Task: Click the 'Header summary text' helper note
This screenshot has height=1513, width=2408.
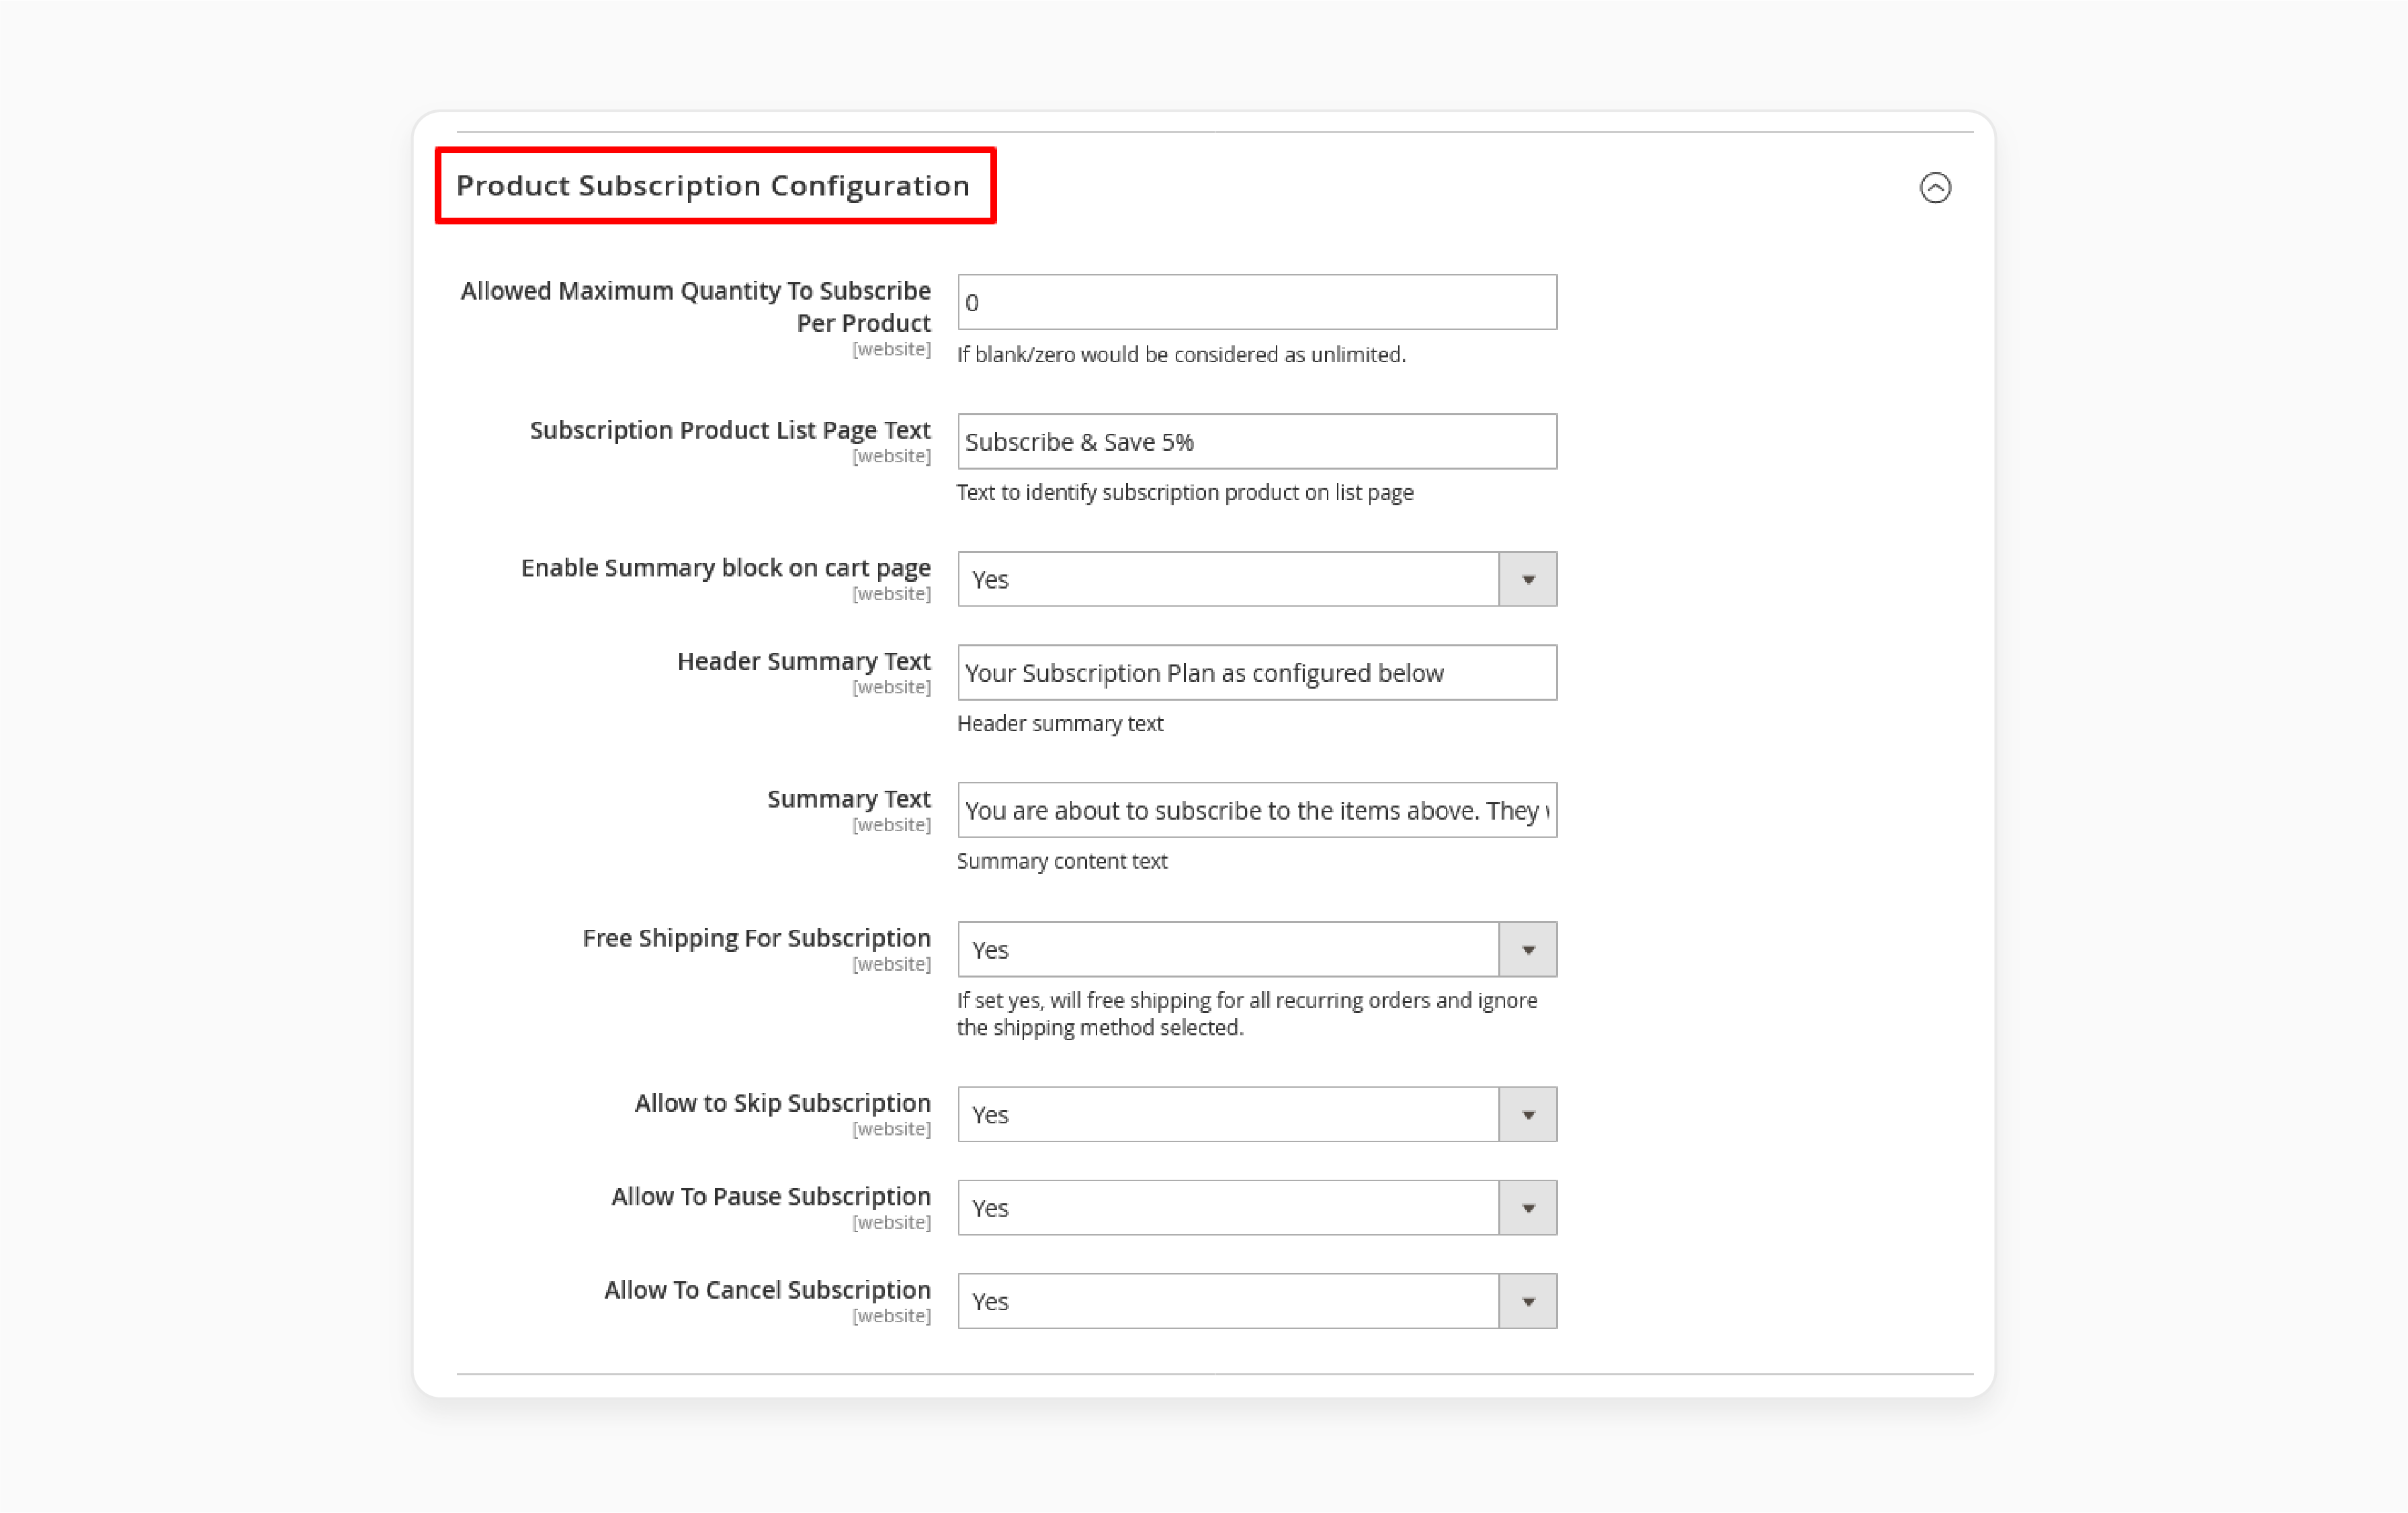Action: (1060, 723)
